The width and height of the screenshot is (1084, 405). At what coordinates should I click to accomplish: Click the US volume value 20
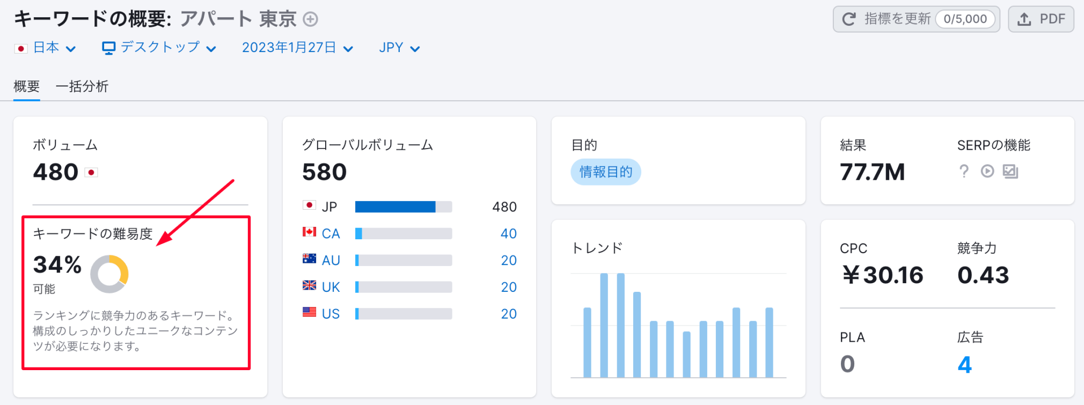pyautogui.click(x=509, y=314)
